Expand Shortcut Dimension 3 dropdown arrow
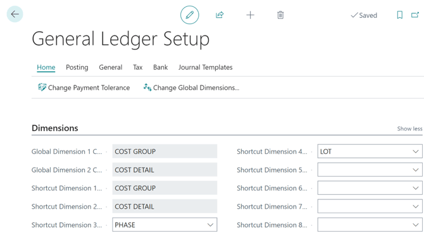 click(x=210, y=225)
